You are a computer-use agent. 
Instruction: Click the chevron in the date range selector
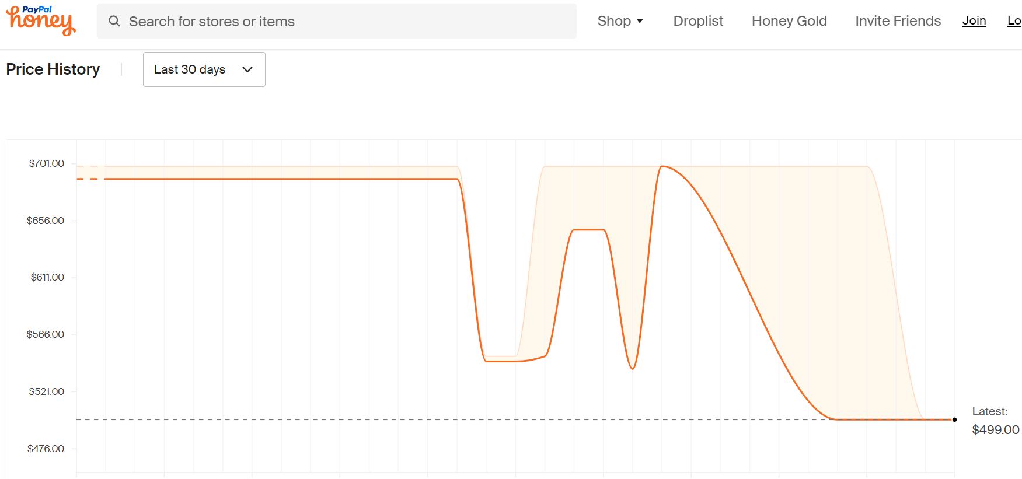(247, 69)
